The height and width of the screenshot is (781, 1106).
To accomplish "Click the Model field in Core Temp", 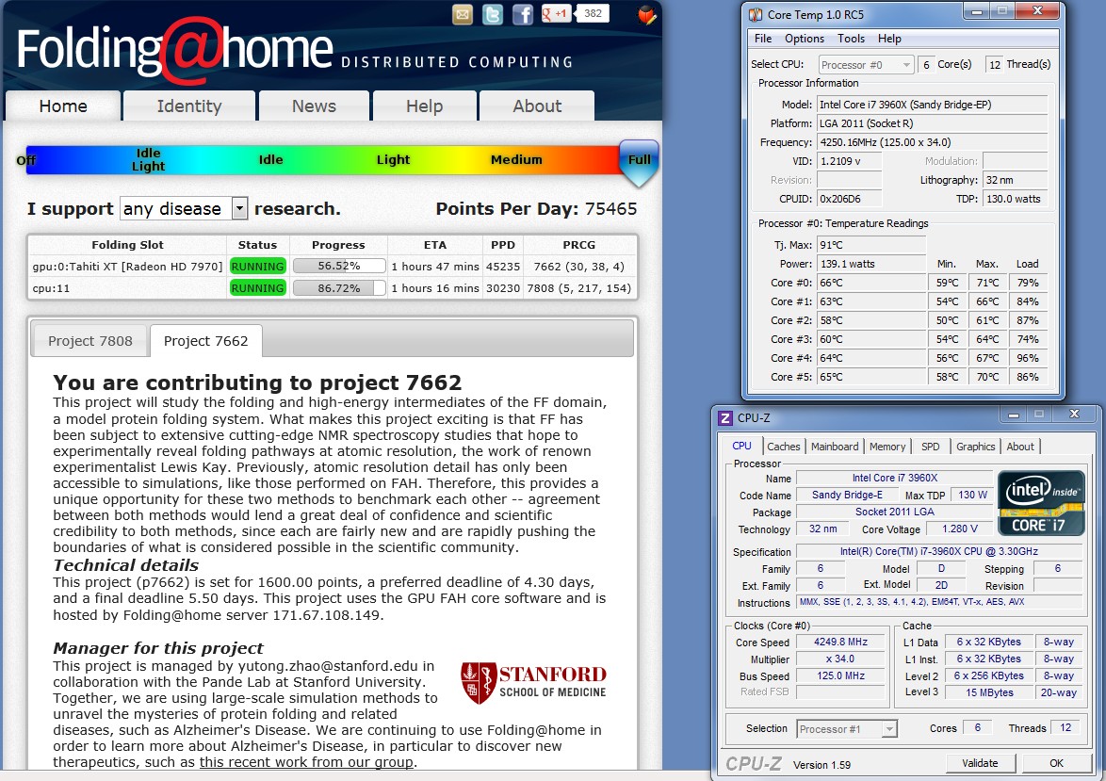I will [x=932, y=105].
